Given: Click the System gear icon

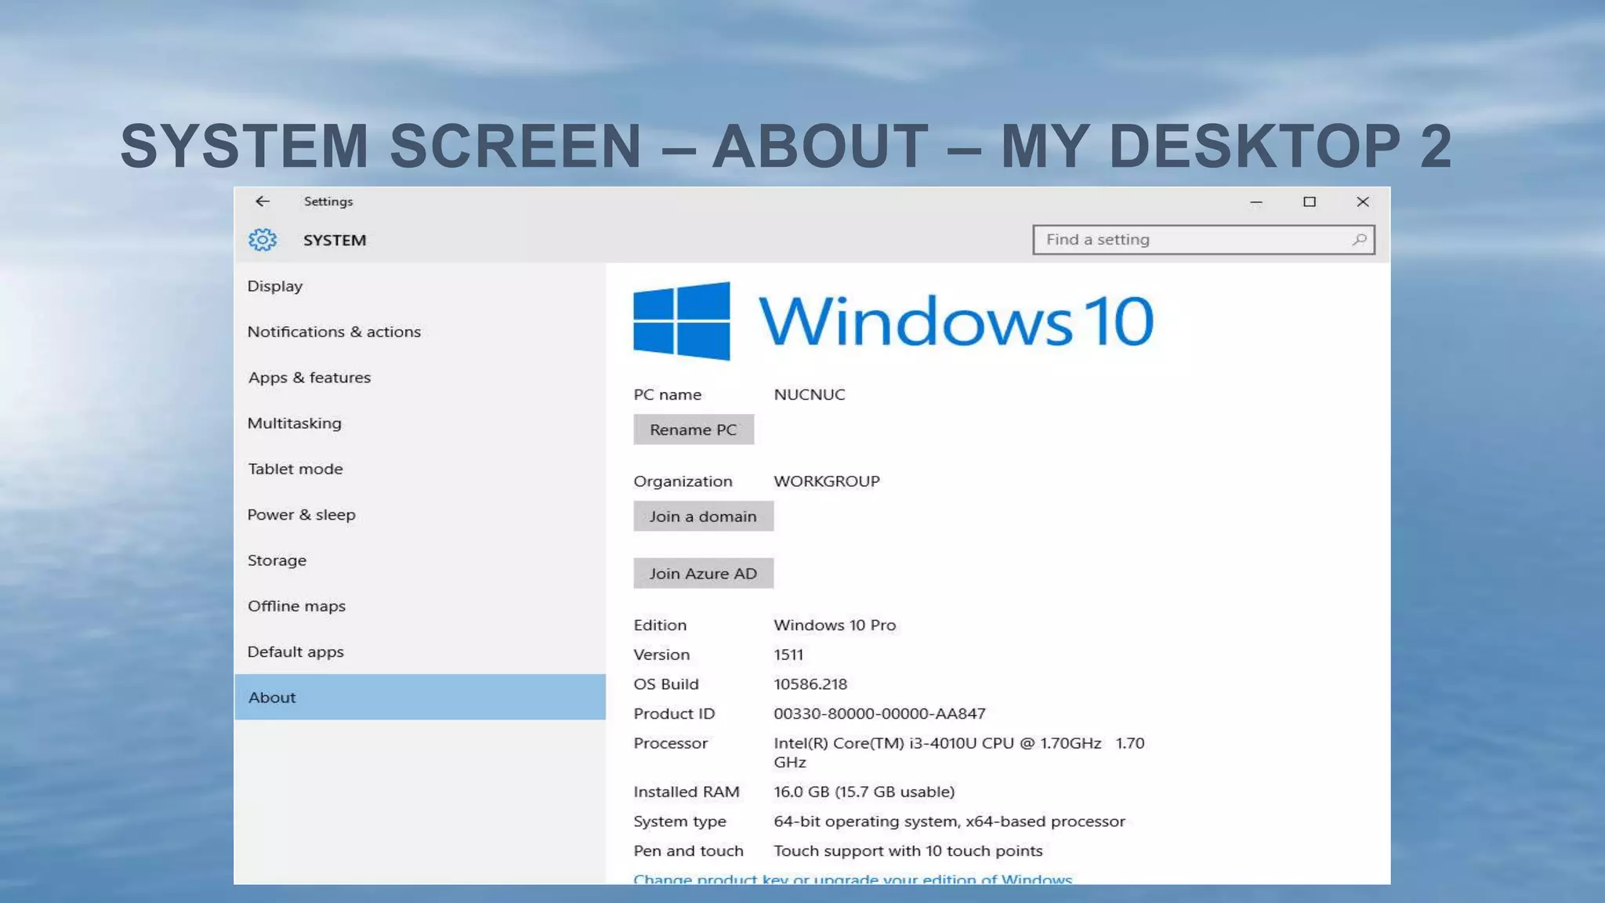Looking at the screenshot, I should 263,240.
